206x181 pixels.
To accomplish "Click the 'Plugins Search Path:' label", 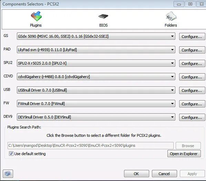I will 24,127.
